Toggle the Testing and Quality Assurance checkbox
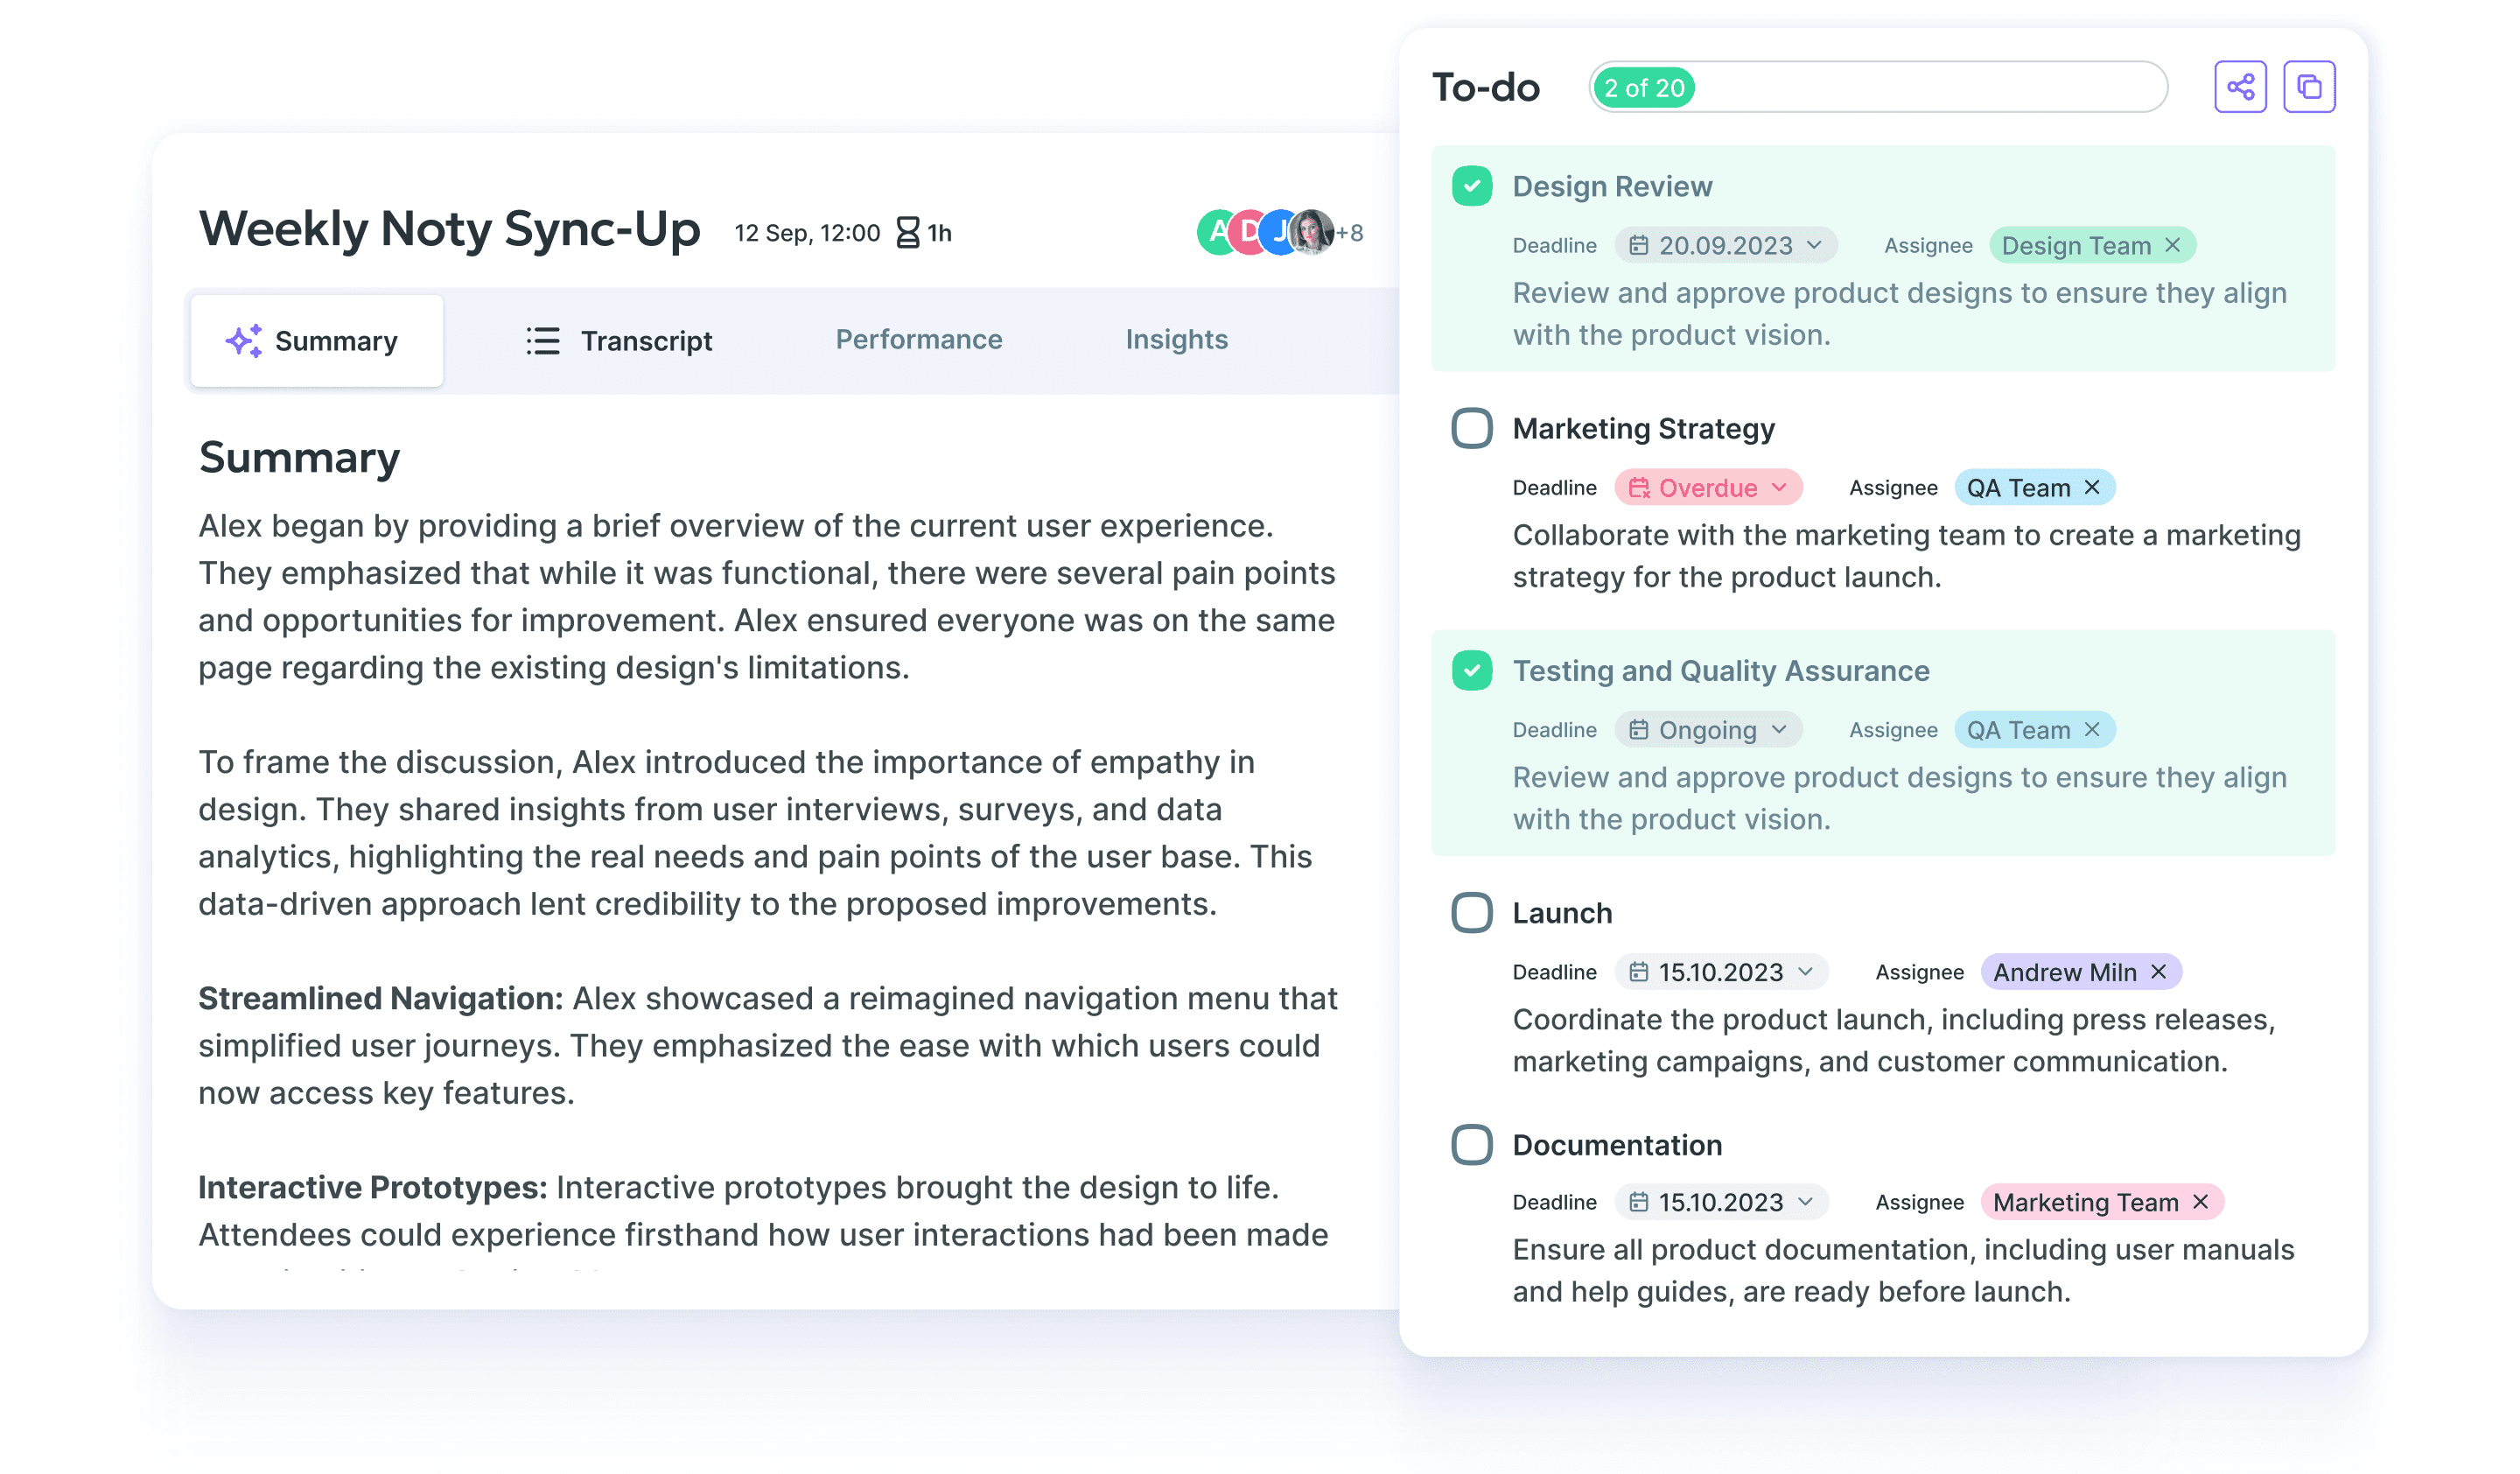The image size is (2520, 1474). (1472, 670)
